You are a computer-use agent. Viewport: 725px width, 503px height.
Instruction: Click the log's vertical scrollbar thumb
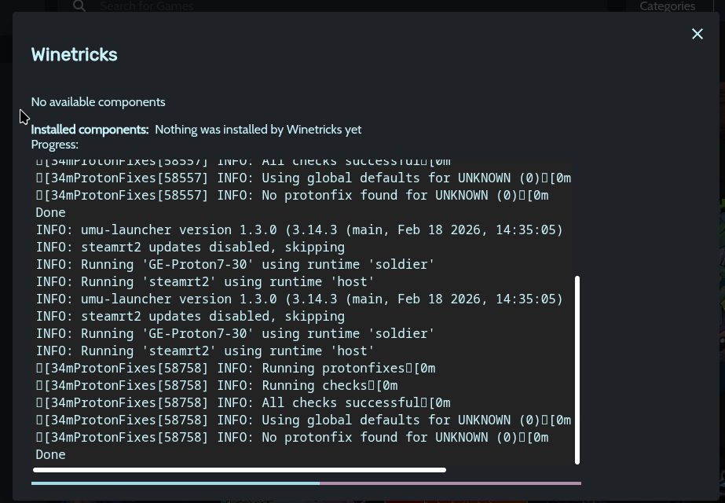[x=577, y=369]
